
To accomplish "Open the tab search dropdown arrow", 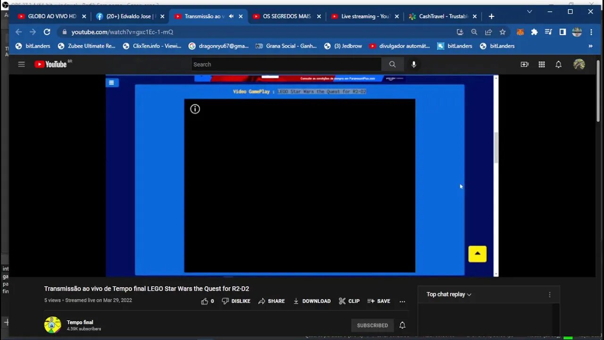I will (529, 11).
